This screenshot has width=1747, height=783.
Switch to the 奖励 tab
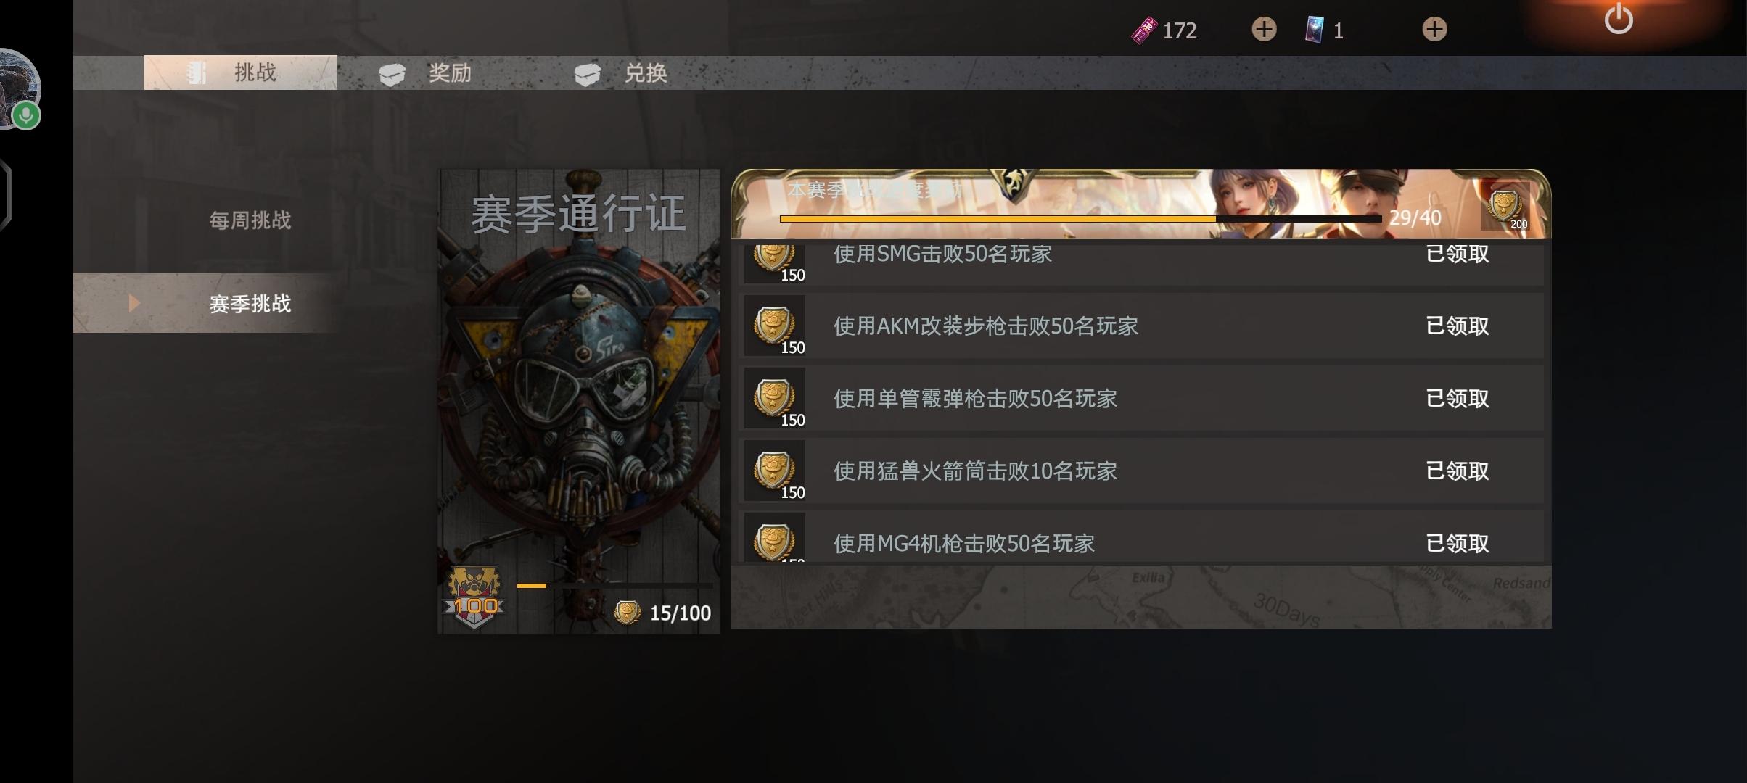point(426,73)
